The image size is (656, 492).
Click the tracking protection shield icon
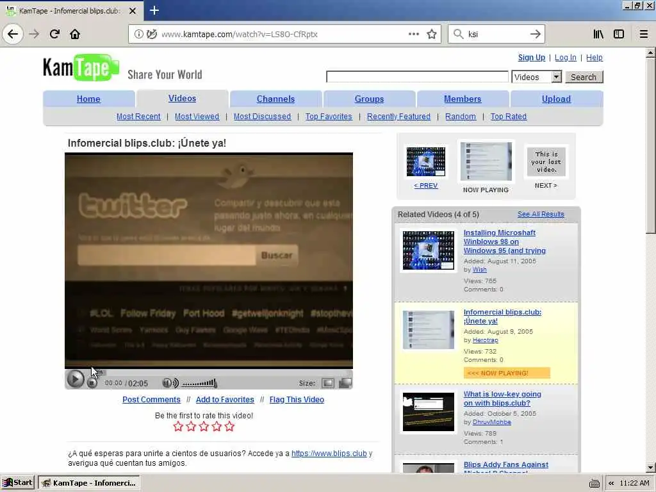pos(151,34)
